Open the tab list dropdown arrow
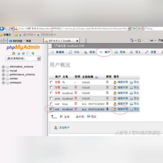This screenshot has width=163, height=163. coord(6,41)
